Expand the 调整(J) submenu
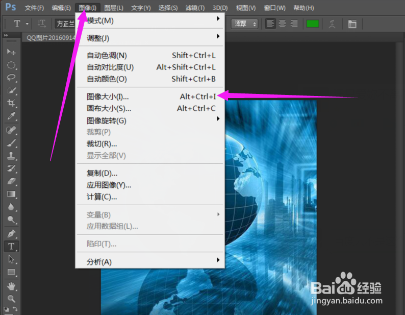405x315 pixels. [x=150, y=38]
